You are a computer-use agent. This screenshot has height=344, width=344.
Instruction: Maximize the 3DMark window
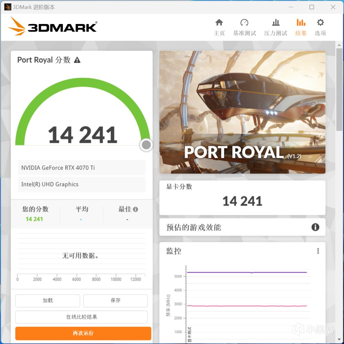(x=312, y=7)
